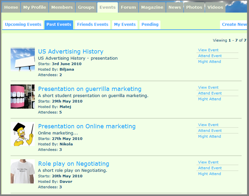Click 'A short role play on Negotiating.' text
This screenshot has width=249, height=196.
tap(73, 170)
